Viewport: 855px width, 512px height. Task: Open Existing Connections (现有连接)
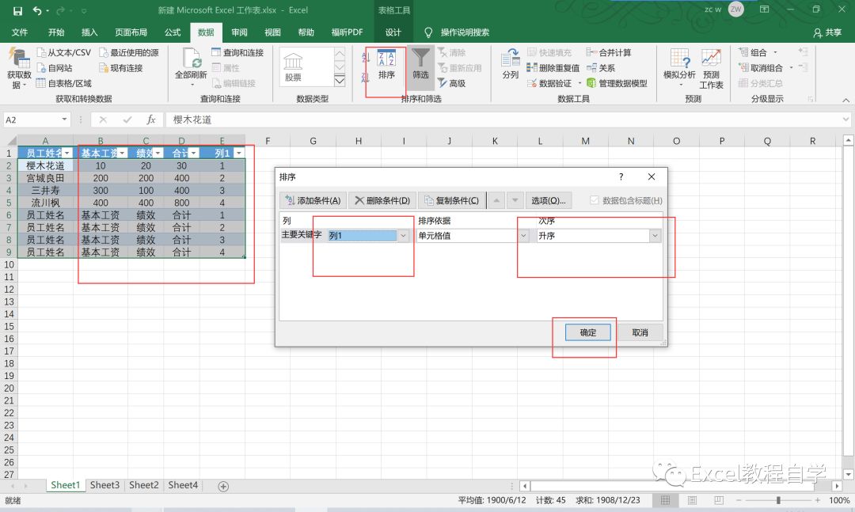tap(121, 67)
